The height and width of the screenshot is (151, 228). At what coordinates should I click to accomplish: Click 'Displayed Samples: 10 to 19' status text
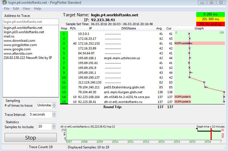(x=88, y=147)
